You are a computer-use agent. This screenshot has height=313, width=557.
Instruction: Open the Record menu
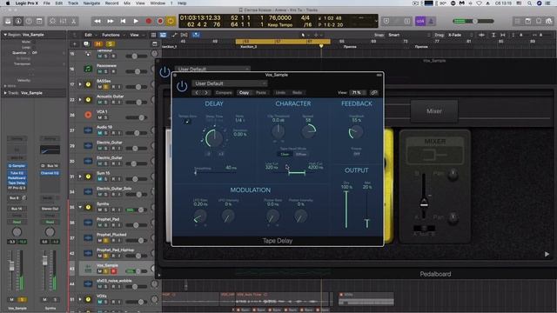111,3
